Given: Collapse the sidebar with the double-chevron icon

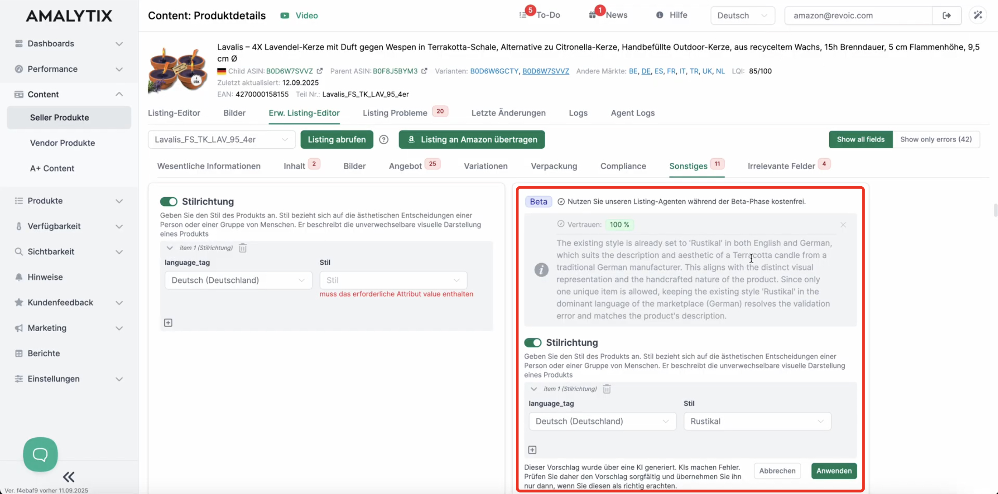Looking at the screenshot, I should point(69,477).
